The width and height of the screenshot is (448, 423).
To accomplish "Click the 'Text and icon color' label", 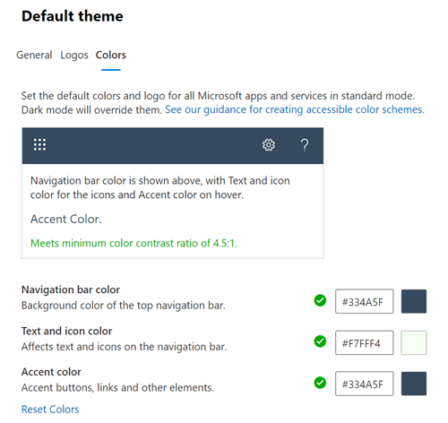I will (66, 331).
